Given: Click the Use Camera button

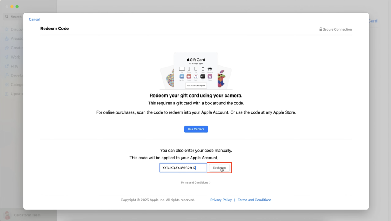Looking at the screenshot, I should [x=196, y=129].
